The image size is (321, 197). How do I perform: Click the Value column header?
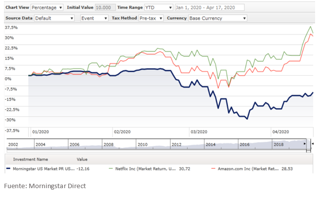[82, 160]
